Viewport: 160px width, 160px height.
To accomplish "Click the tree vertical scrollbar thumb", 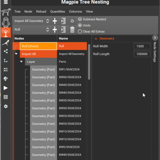I will pos(89,62).
